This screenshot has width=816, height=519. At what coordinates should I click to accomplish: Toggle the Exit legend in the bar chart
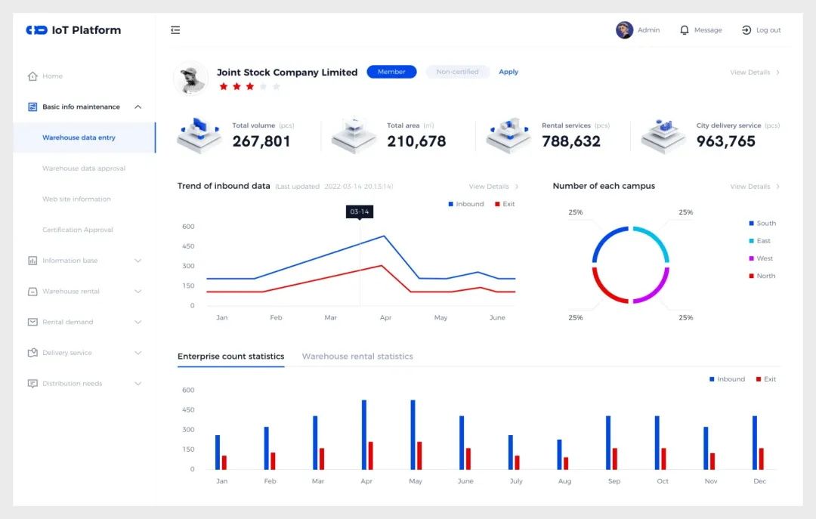click(x=766, y=379)
